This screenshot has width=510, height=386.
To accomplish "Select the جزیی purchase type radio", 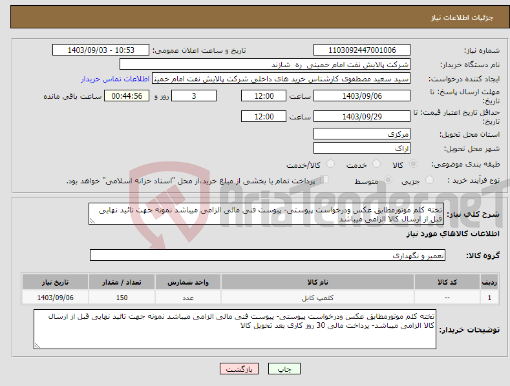I will pos(429,180).
